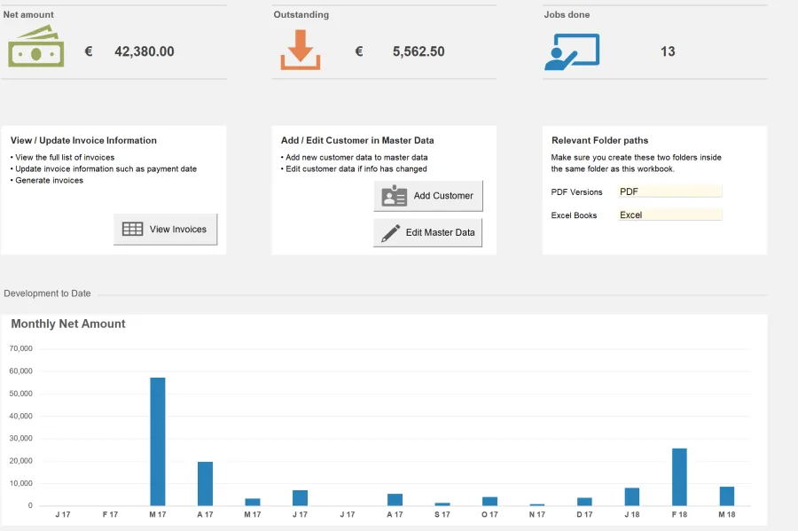Click the Development to Date section heading
This screenshot has height=531, width=798.
[x=47, y=293]
